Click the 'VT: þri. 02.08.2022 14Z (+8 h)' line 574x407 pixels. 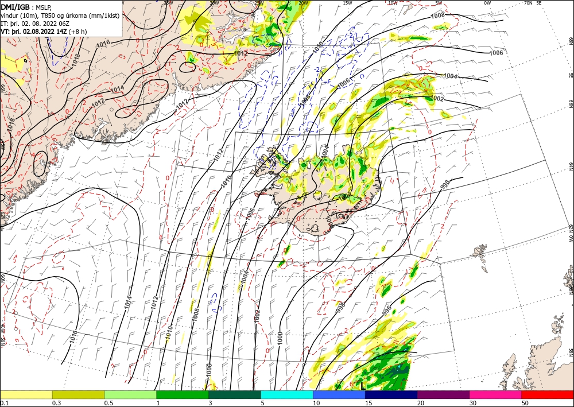click(x=44, y=32)
